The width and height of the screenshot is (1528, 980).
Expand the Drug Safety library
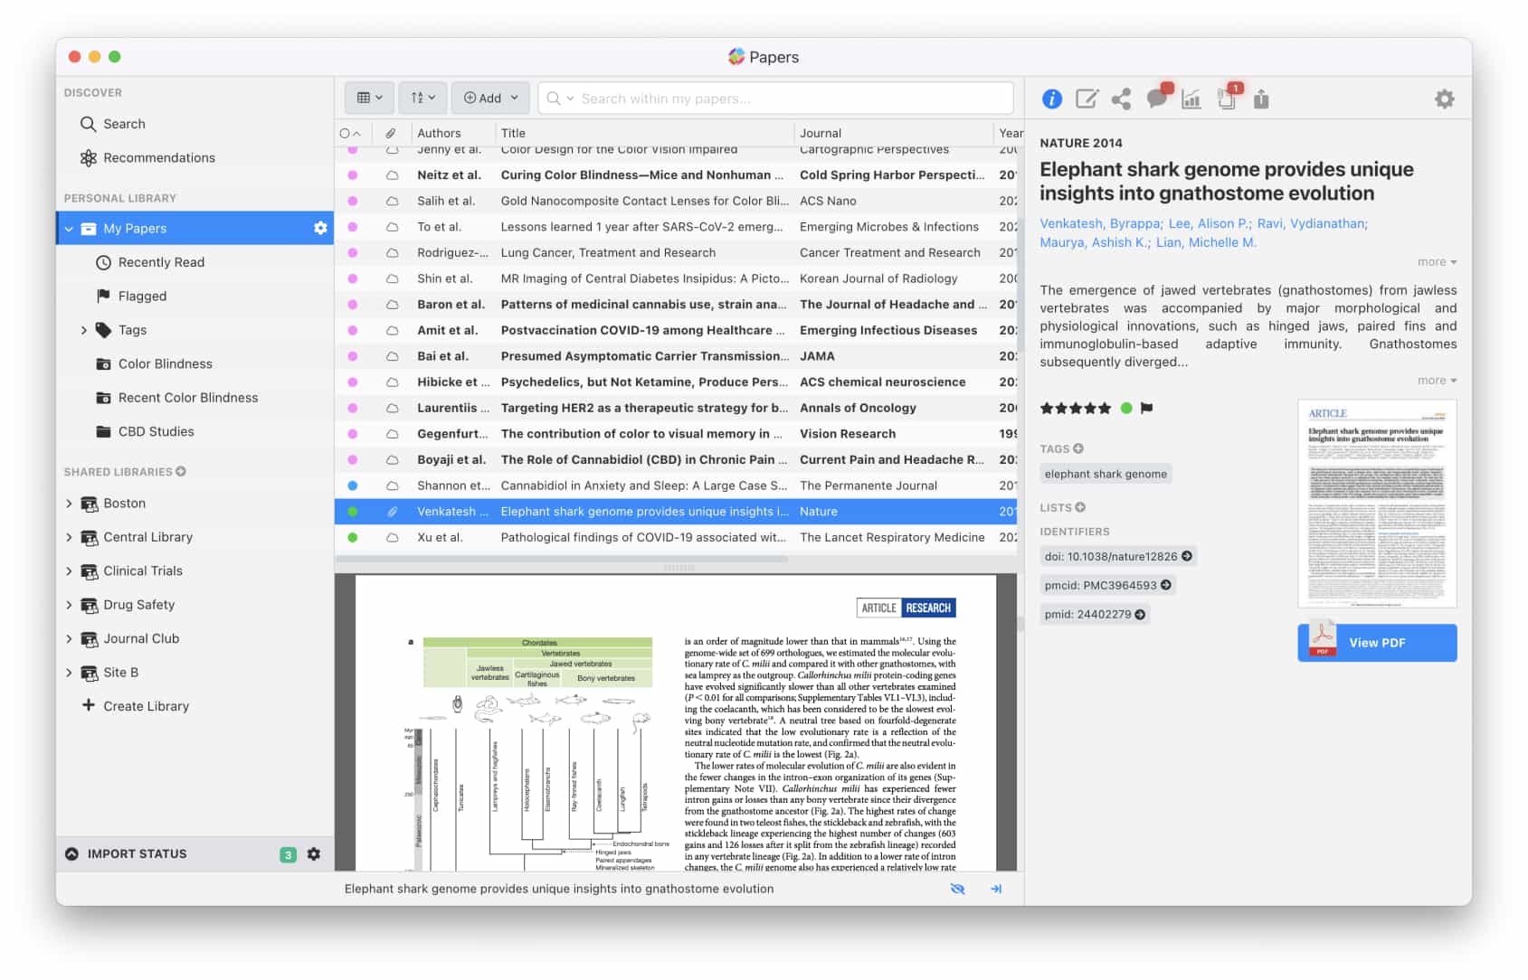(69, 605)
